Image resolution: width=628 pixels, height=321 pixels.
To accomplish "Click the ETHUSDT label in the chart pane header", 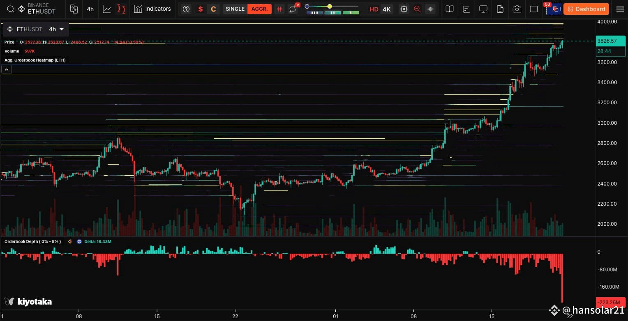I will tap(29, 29).
